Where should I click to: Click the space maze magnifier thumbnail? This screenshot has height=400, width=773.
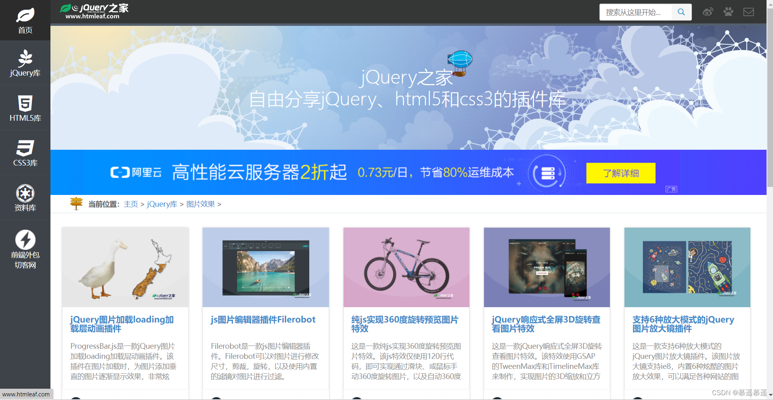[x=687, y=267]
